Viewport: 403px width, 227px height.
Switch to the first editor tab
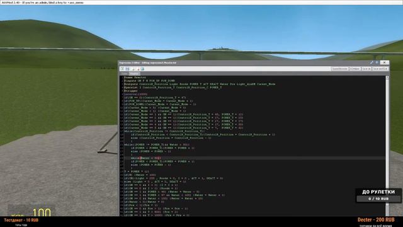point(125,74)
